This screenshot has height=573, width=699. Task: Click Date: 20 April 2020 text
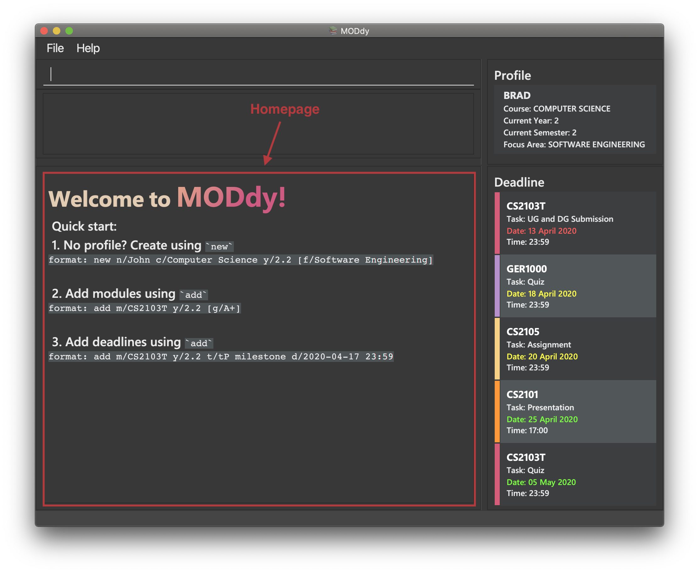click(x=542, y=356)
